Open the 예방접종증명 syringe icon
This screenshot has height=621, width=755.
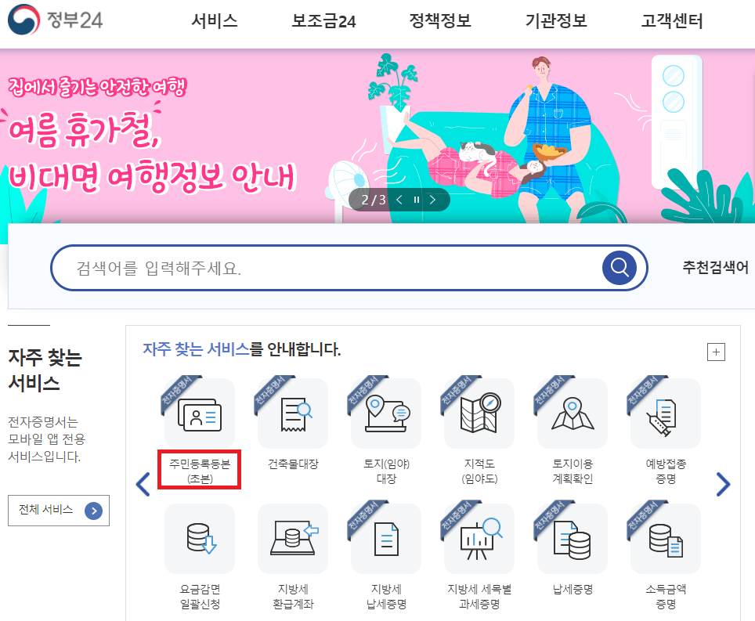pos(666,413)
